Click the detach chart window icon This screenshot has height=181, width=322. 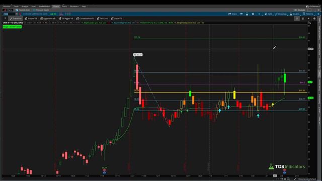click(242, 14)
